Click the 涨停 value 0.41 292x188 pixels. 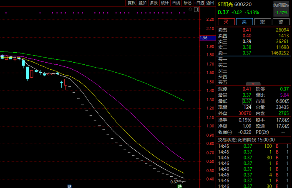(247, 89)
